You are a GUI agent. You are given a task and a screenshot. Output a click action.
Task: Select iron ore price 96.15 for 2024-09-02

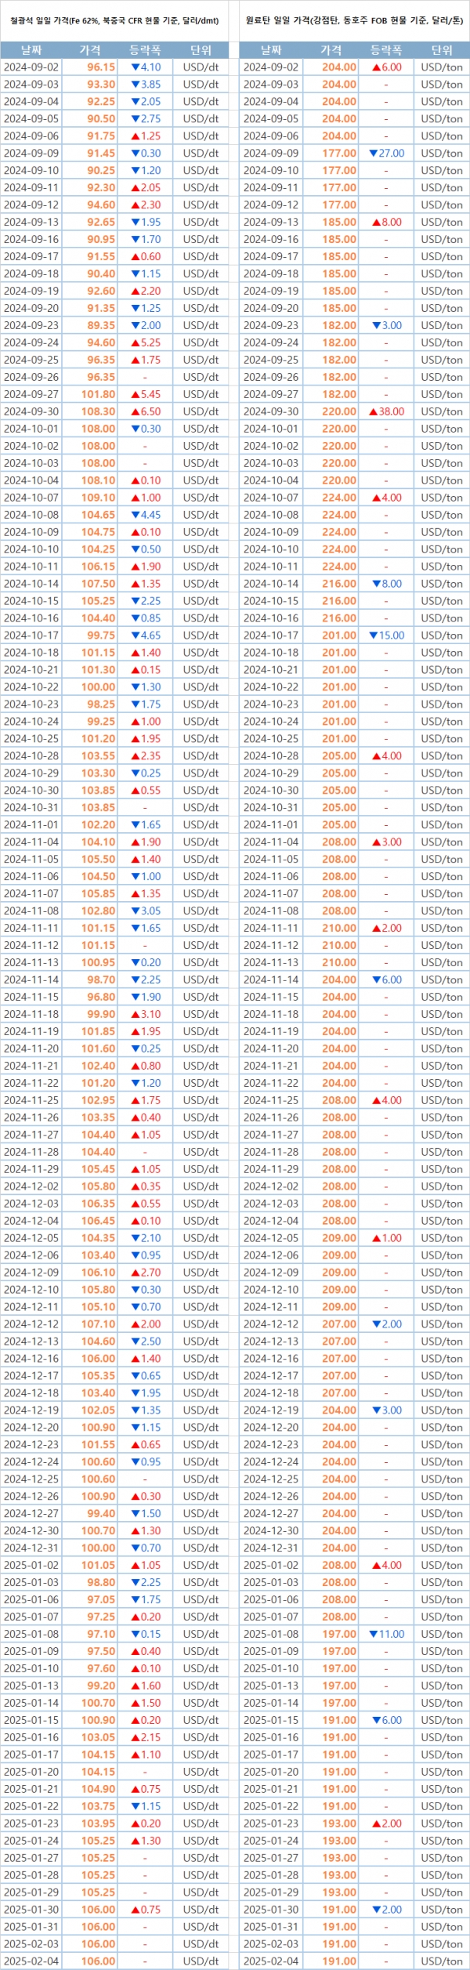pyautogui.click(x=100, y=67)
